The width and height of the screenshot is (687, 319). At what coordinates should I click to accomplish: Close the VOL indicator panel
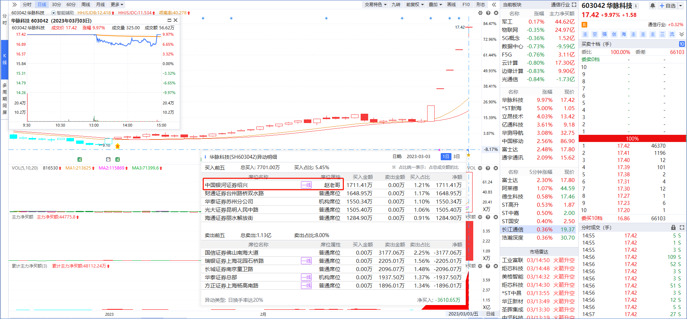coord(496,168)
